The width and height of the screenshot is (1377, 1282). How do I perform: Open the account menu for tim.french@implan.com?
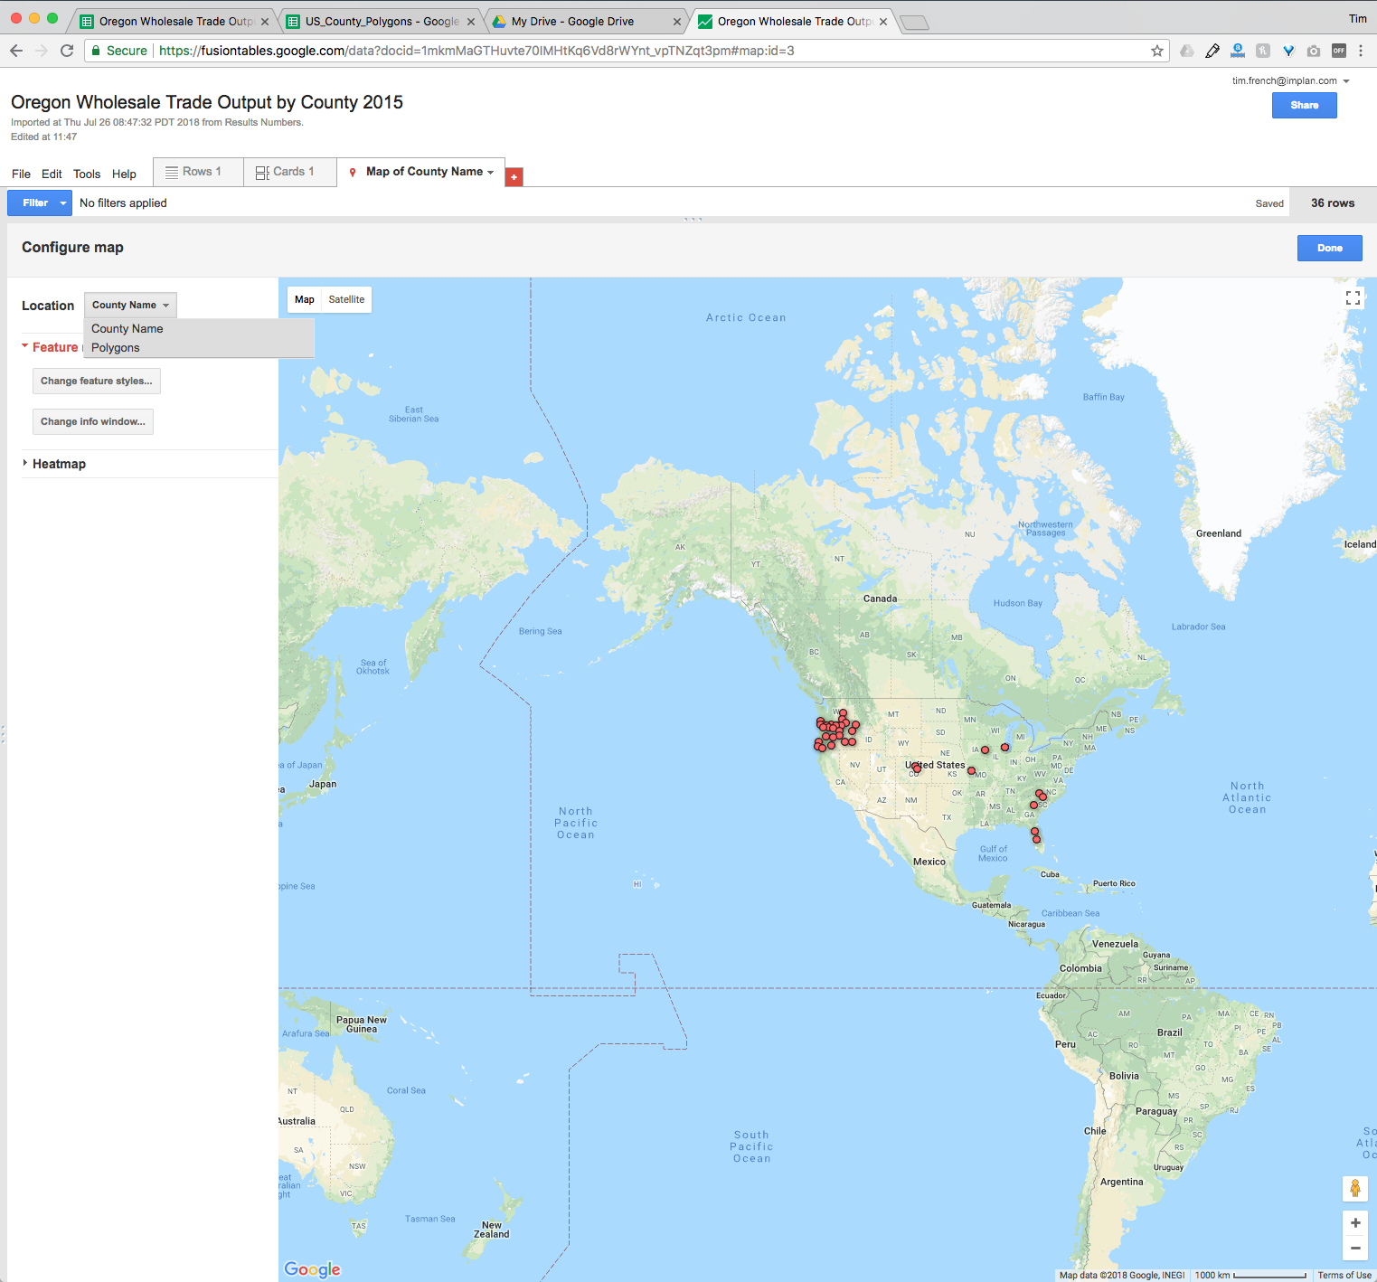(x=1290, y=81)
